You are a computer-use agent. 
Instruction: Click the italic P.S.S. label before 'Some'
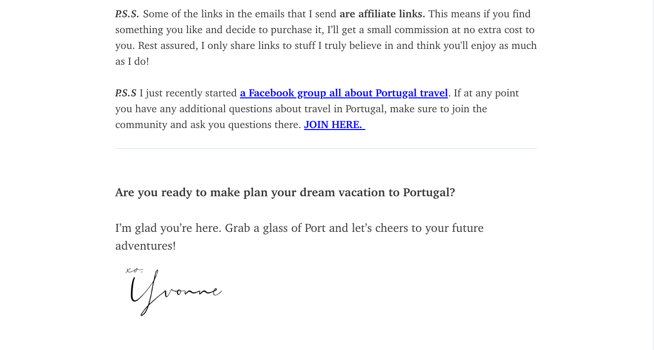(127, 14)
